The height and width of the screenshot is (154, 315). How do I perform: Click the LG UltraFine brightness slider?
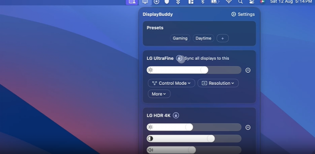(x=194, y=70)
